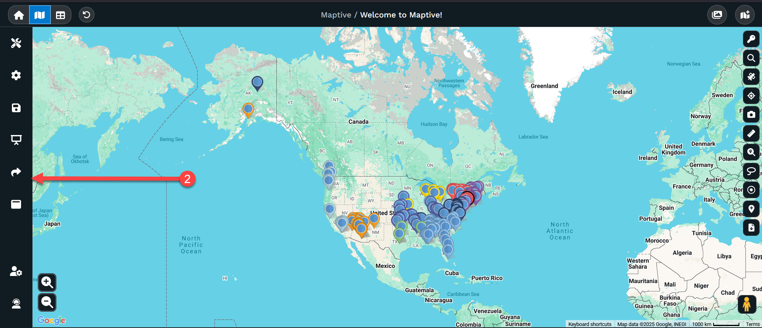The width and height of the screenshot is (762, 328).
Task: Open the location finder magnifier-pin tool
Action: pos(751,152)
